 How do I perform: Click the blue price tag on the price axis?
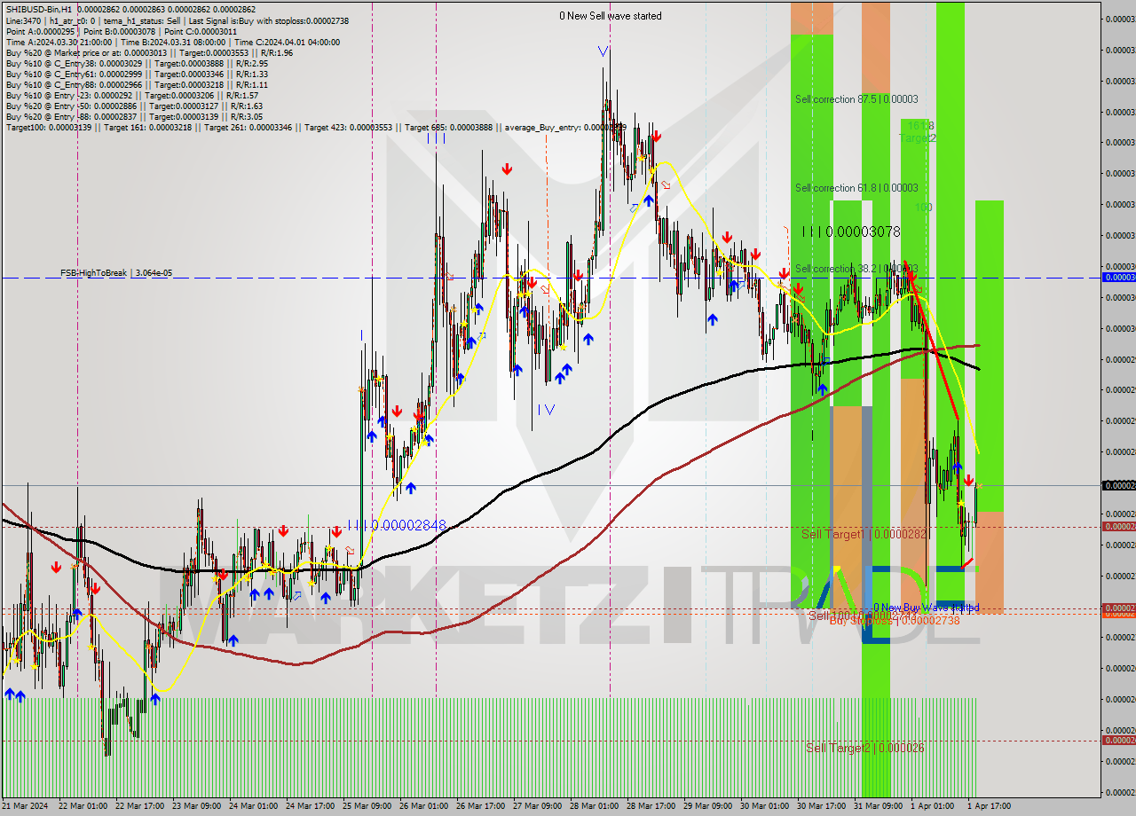click(1118, 278)
